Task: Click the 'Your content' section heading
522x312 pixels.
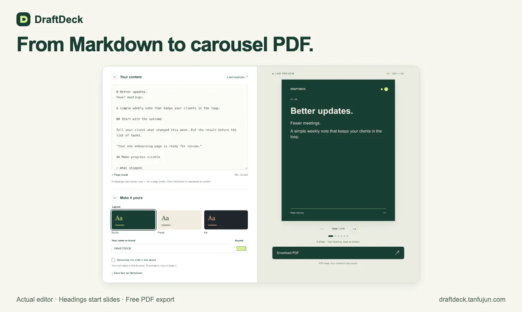Action: (x=131, y=77)
